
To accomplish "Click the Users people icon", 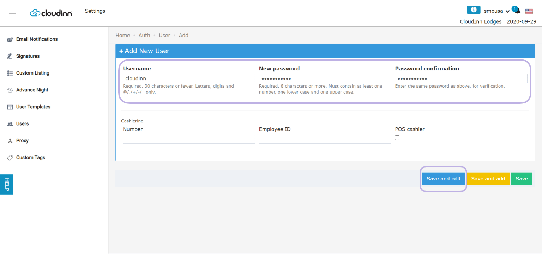I will pos(10,124).
